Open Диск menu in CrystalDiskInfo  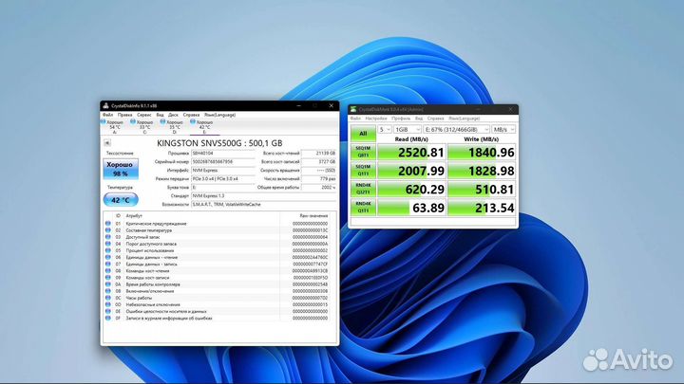(x=173, y=115)
